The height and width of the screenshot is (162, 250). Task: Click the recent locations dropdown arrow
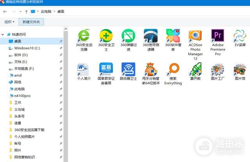click(x=20, y=12)
